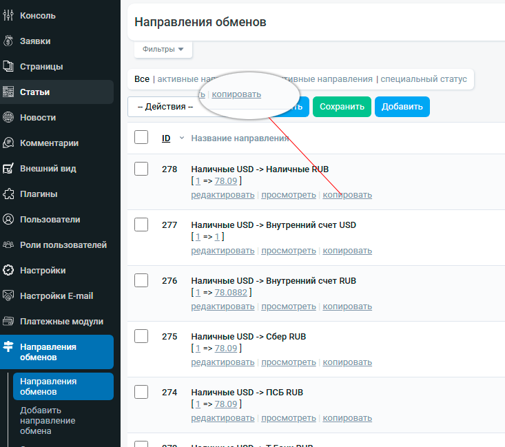
Task: Click просмотреть for ПСБ RUB direction
Action: 289,417
